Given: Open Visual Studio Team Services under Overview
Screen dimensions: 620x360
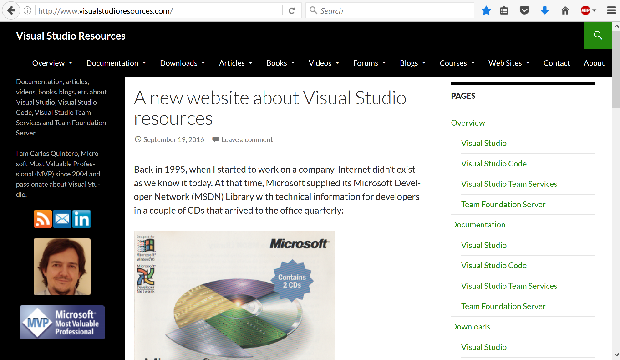Looking at the screenshot, I should [x=509, y=184].
